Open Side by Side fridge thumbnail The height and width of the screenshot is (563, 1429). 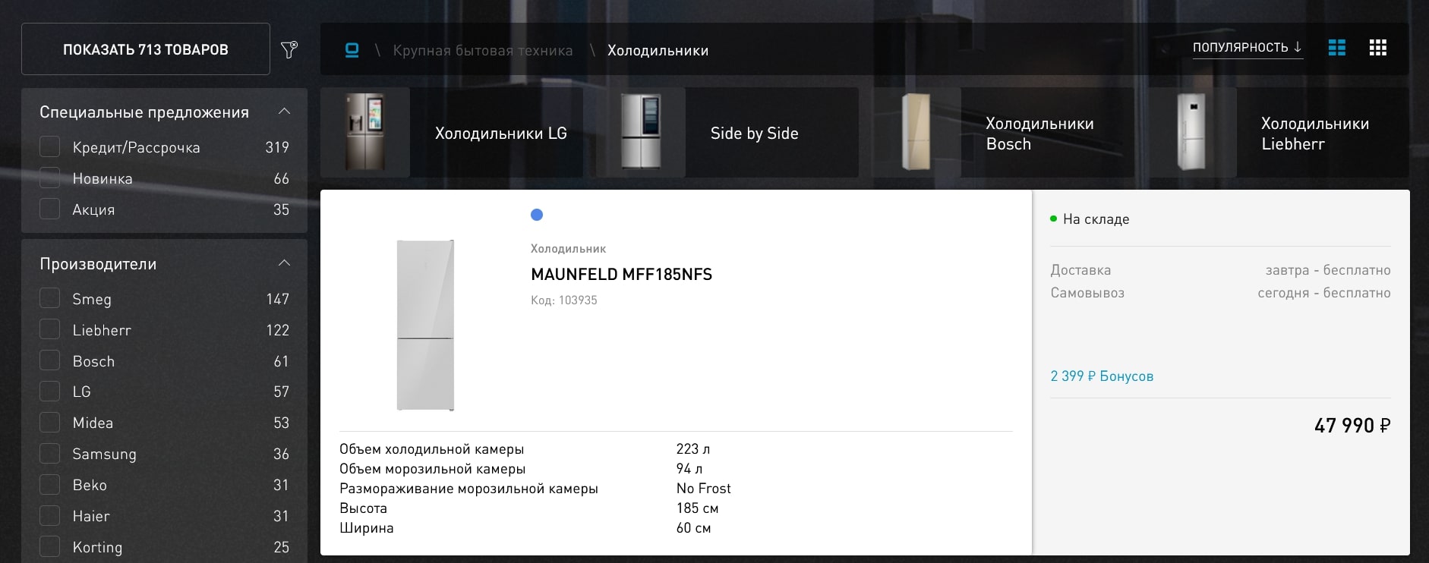[641, 133]
